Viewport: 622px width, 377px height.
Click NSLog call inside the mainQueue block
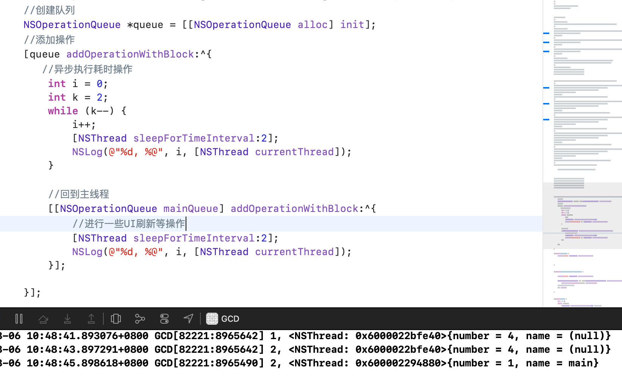pyautogui.click(x=87, y=252)
